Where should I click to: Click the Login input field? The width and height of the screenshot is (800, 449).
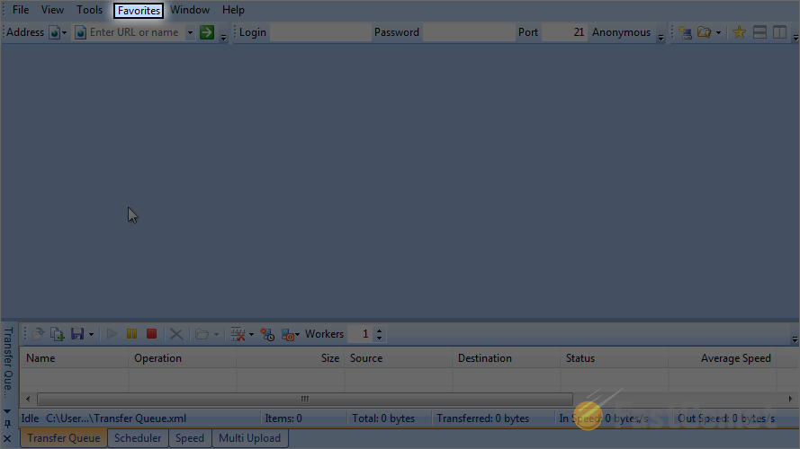(320, 32)
